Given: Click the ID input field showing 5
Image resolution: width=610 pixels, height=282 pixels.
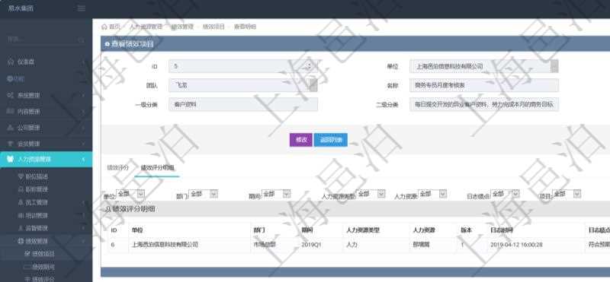Looking at the screenshot, I should (243, 66).
